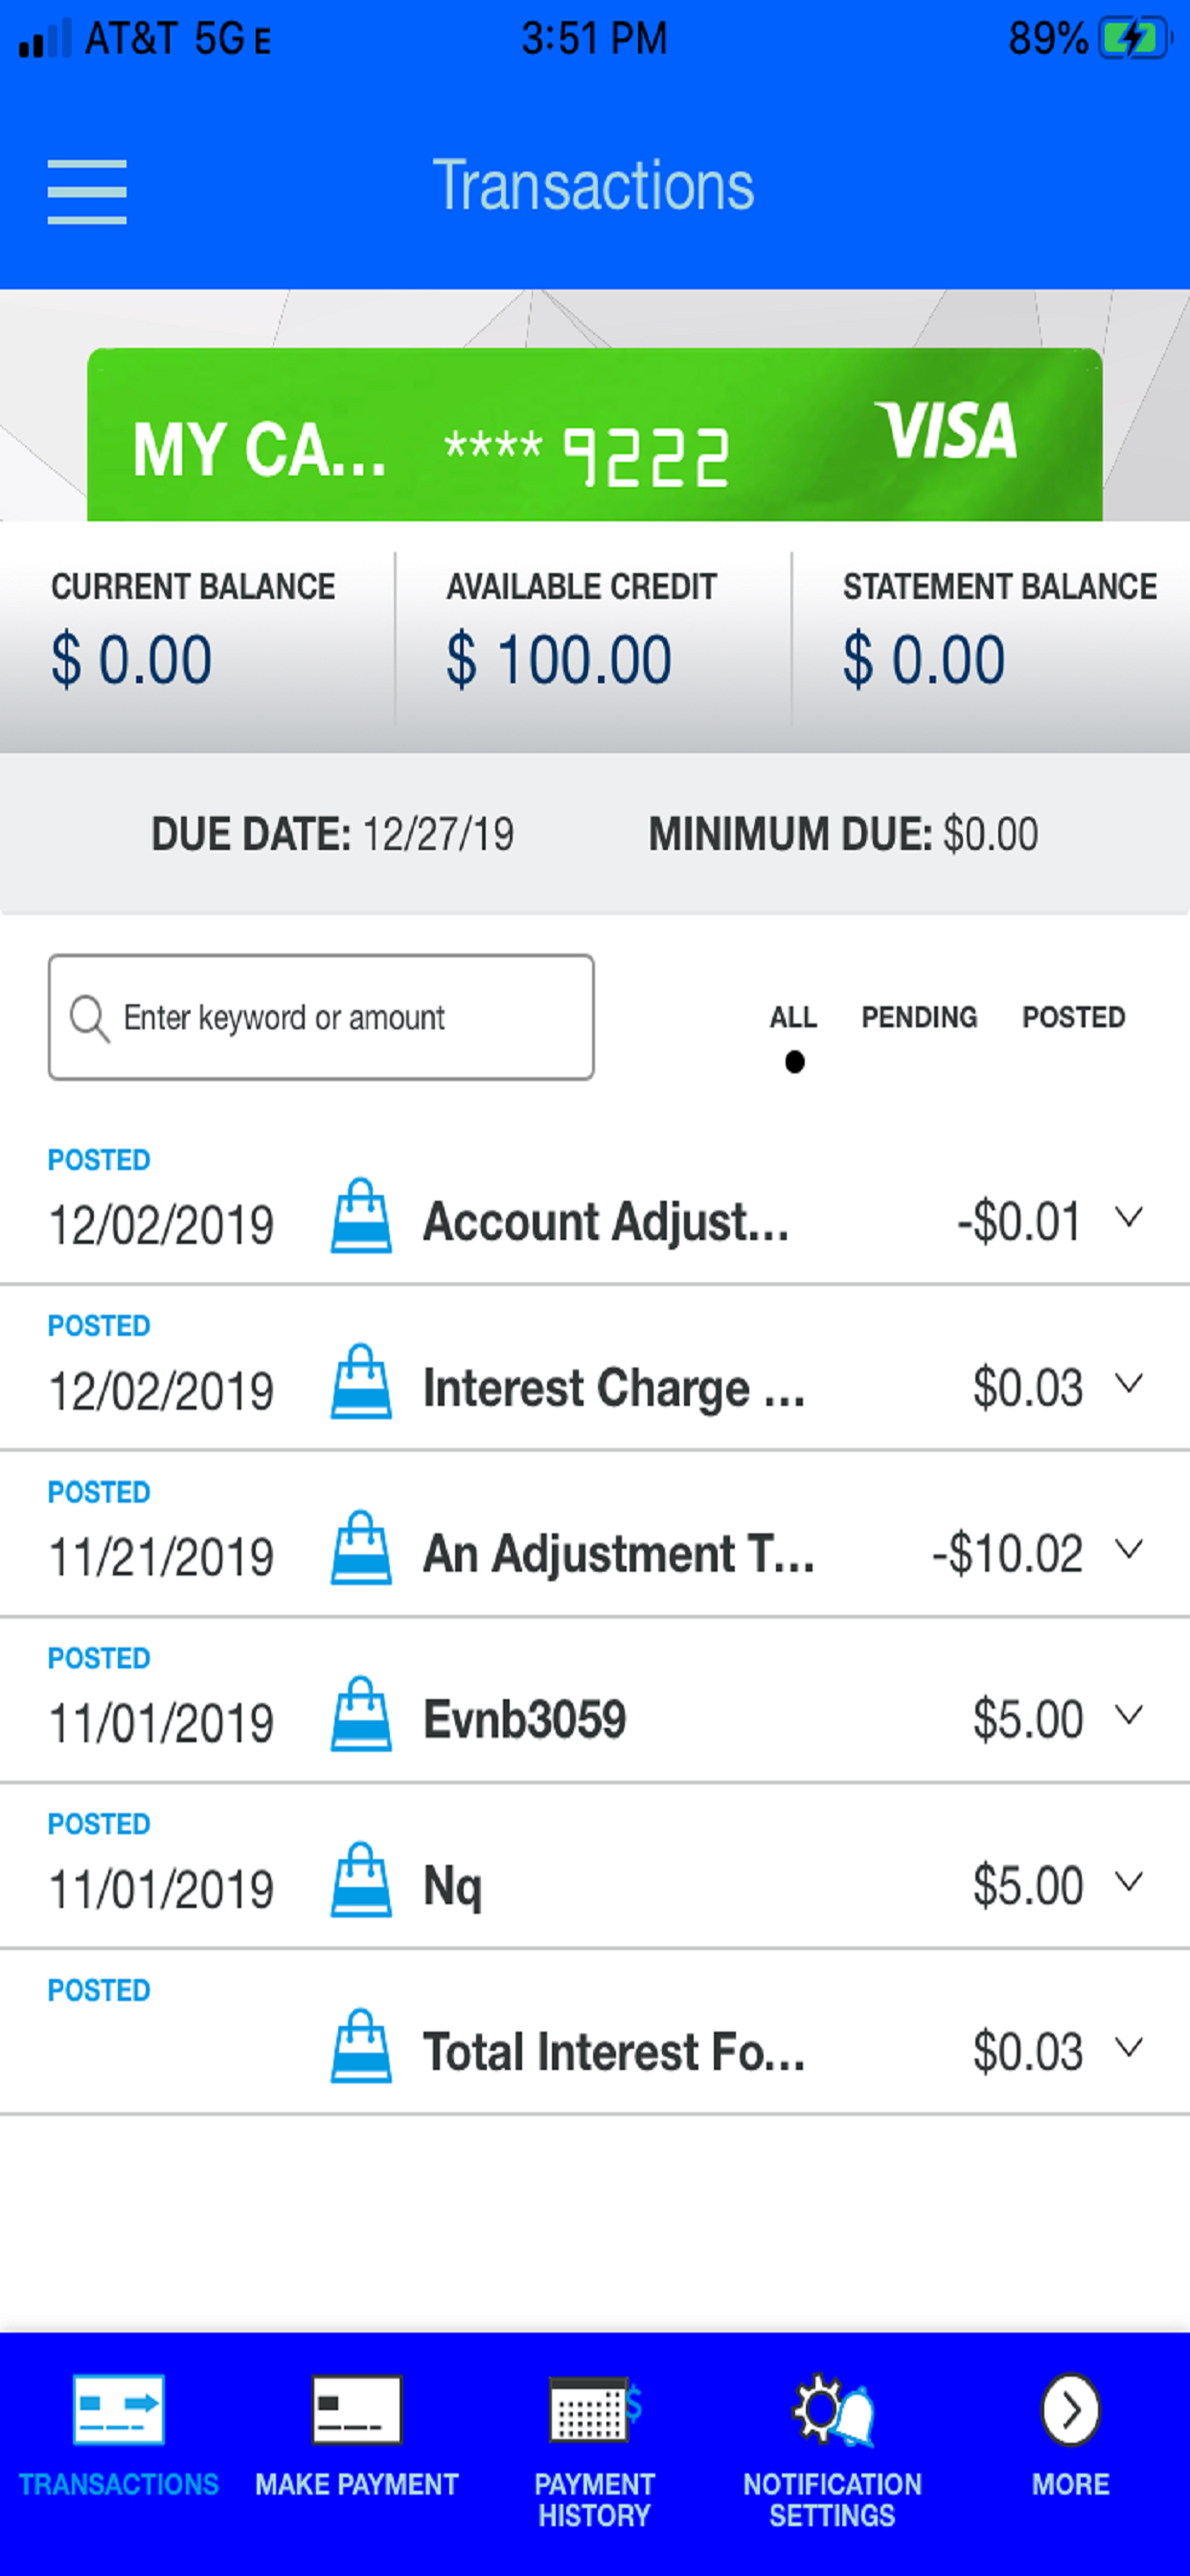Tap shopping bag icon beside Nq
The image size is (1190, 2576).
(361, 1880)
